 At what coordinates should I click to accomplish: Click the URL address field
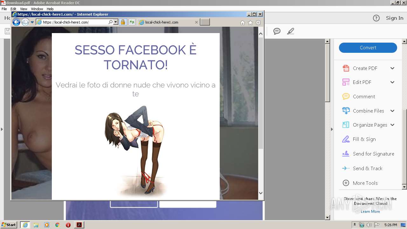(x=75, y=22)
